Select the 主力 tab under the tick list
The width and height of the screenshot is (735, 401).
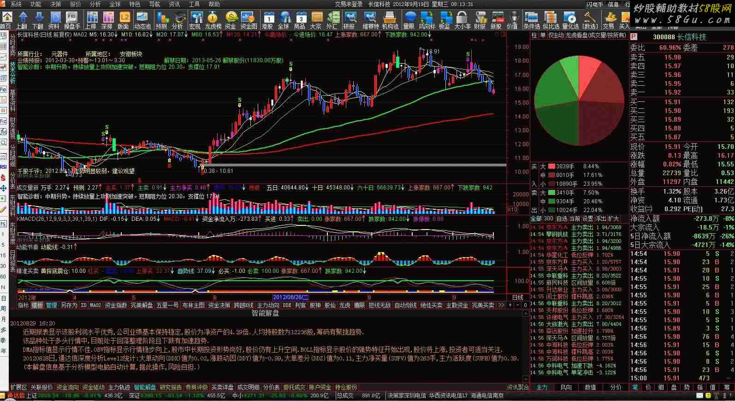[x=542, y=388]
